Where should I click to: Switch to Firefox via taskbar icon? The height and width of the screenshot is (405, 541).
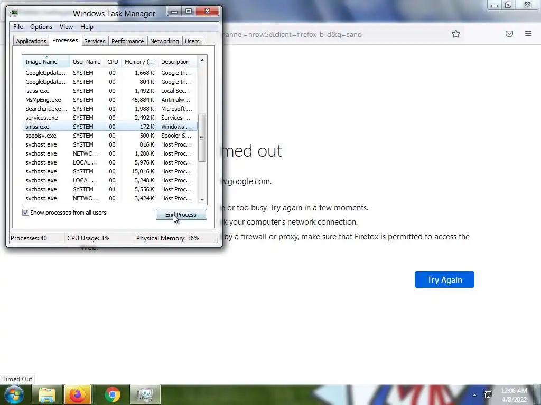tap(78, 394)
